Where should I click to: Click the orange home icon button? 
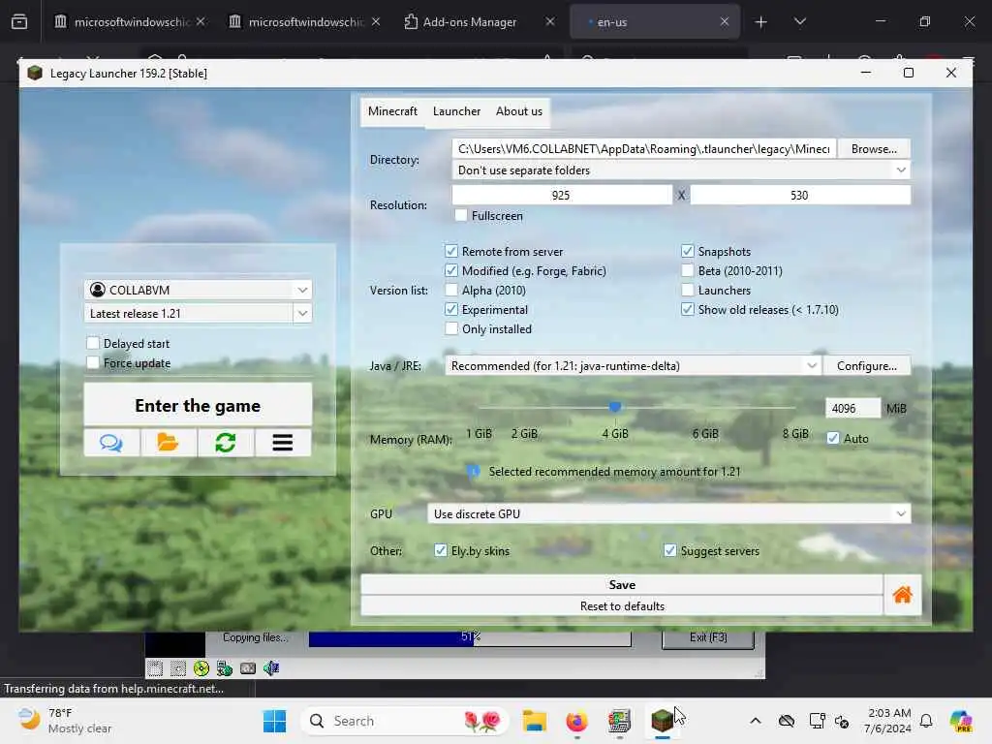902,595
